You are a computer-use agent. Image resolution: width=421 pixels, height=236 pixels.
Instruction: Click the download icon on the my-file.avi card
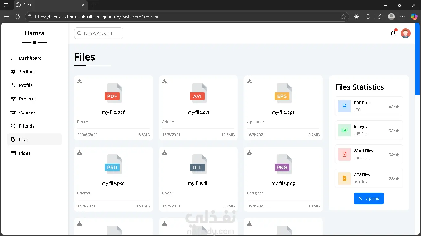point(165,81)
